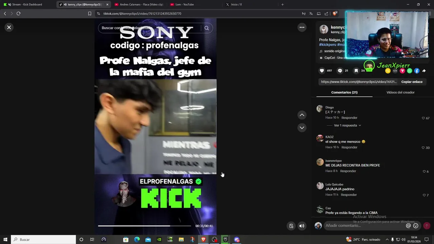Open Epic Games Launcher from the taskbar

click(225, 240)
